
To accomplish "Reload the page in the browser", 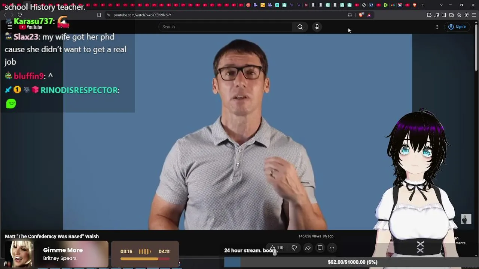I will click(x=20, y=15).
